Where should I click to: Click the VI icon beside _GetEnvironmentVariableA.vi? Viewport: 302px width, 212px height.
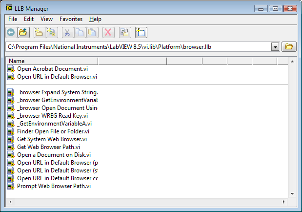(x=11, y=124)
